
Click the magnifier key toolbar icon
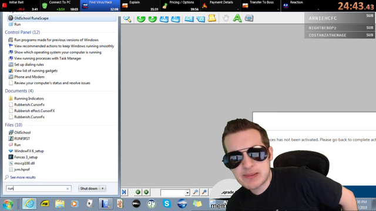coord(127,18)
